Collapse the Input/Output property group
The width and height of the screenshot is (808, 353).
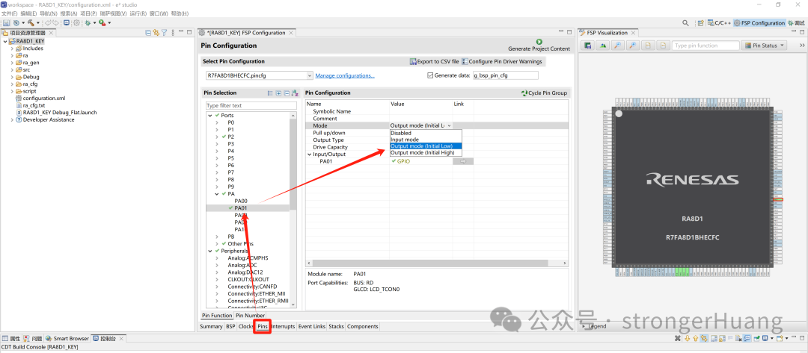coord(309,154)
